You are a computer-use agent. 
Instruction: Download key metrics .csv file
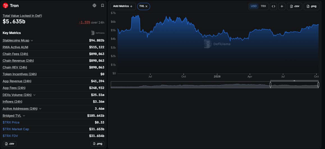[10, 144]
